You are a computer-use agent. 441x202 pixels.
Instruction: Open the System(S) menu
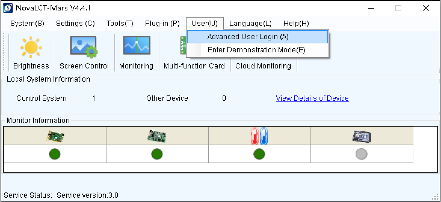pyautogui.click(x=27, y=24)
